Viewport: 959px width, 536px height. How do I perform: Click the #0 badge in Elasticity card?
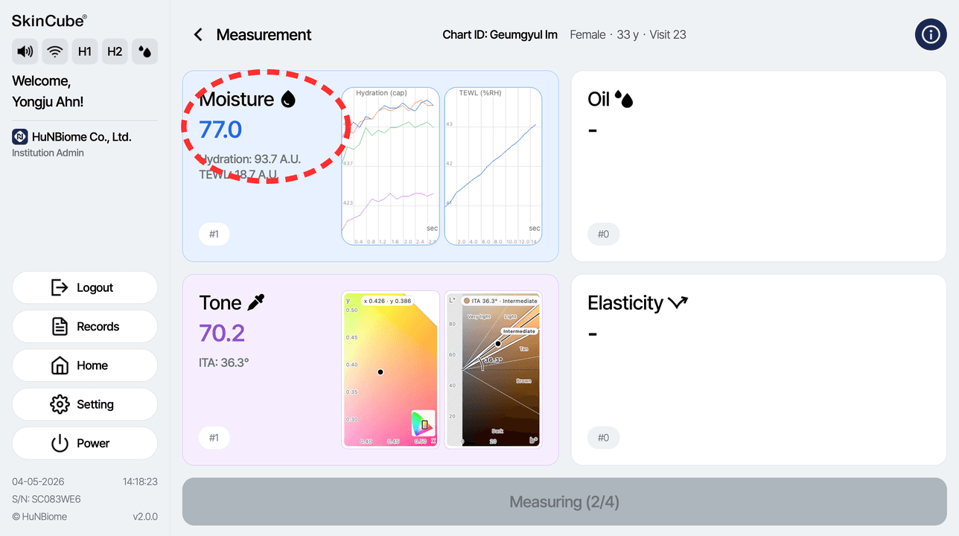tap(603, 438)
